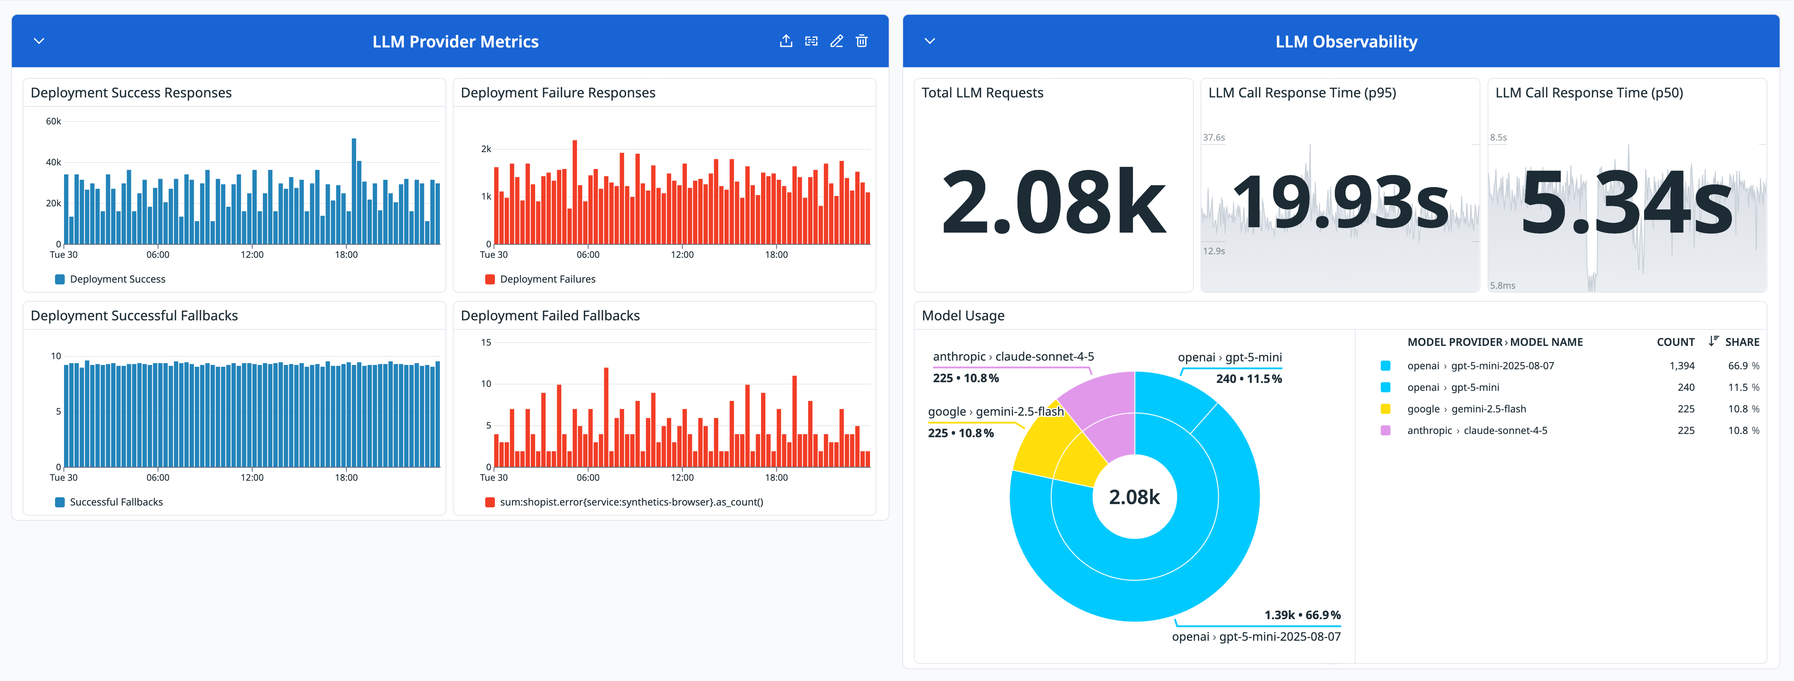
Task: Click the Total LLM Requests widget title
Action: point(982,93)
